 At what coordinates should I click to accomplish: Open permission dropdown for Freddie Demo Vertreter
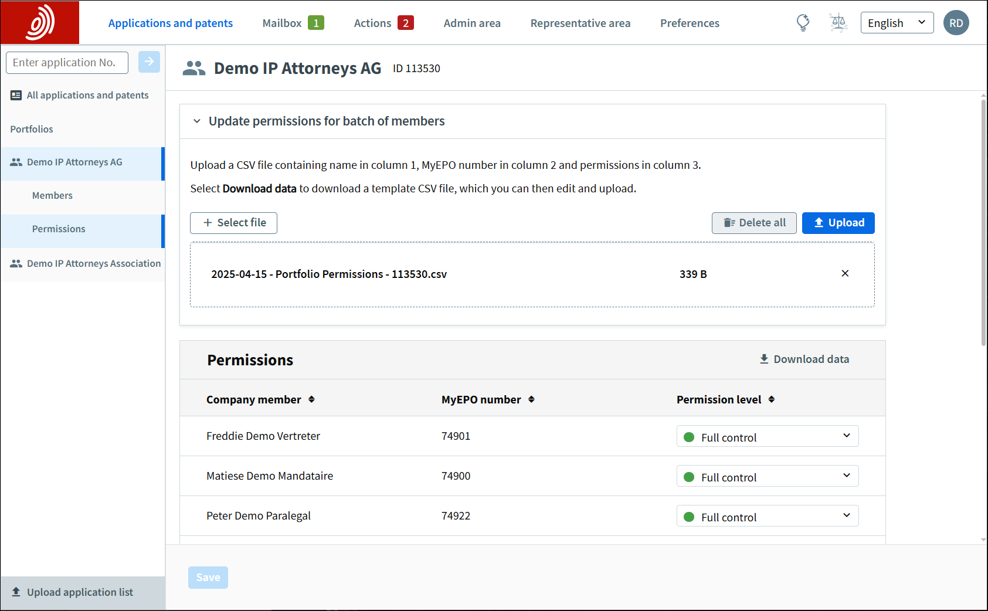pyautogui.click(x=767, y=436)
